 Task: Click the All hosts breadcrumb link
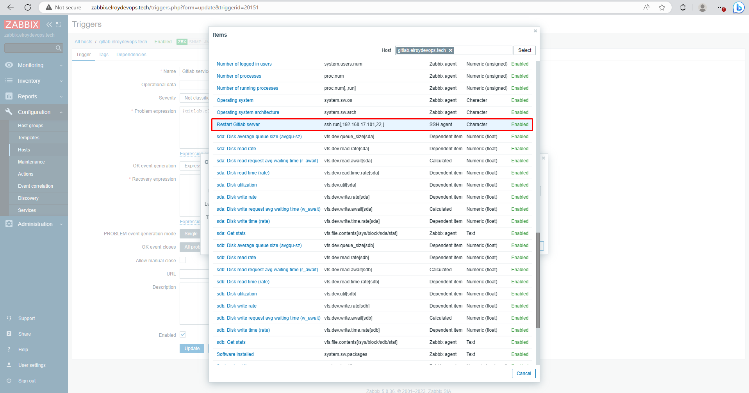84,42
